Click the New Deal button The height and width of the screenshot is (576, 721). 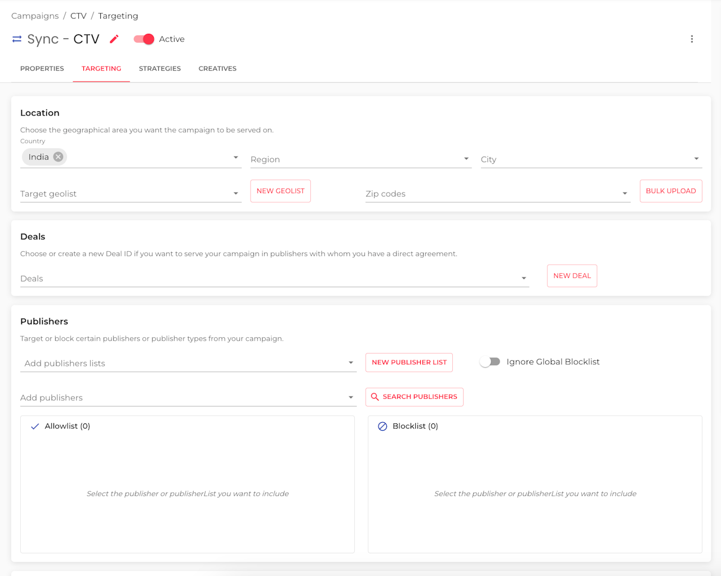[572, 276]
